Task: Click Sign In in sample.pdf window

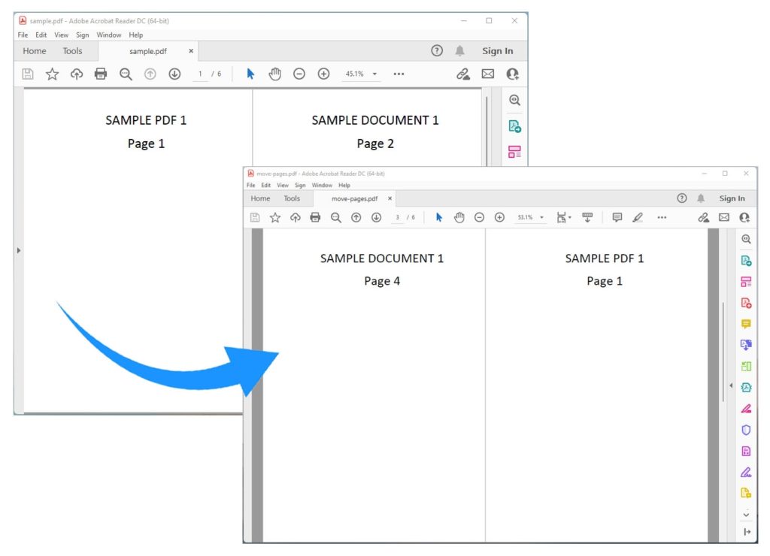Action: tap(497, 51)
